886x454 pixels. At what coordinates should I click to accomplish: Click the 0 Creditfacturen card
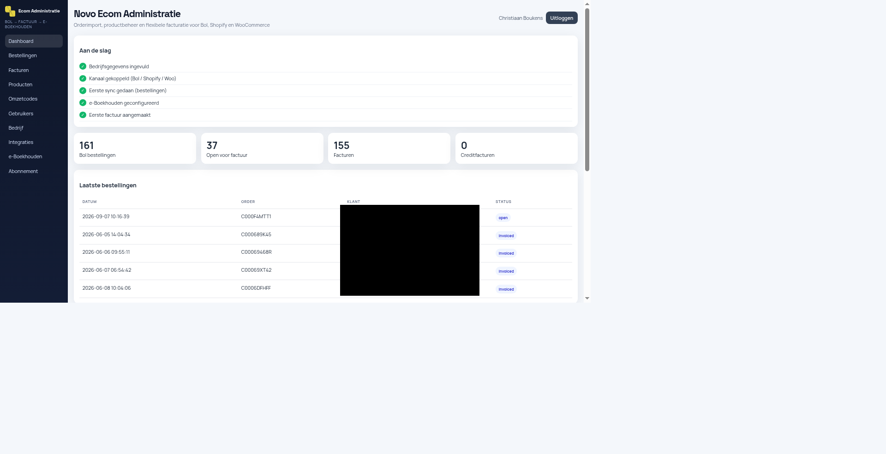[516, 149]
